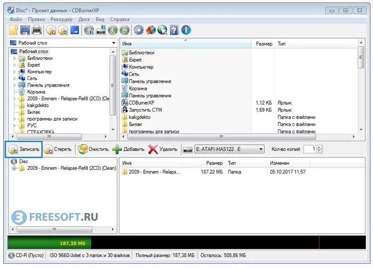
Task: Click the blue info about icon
Action: tap(186, 30)
